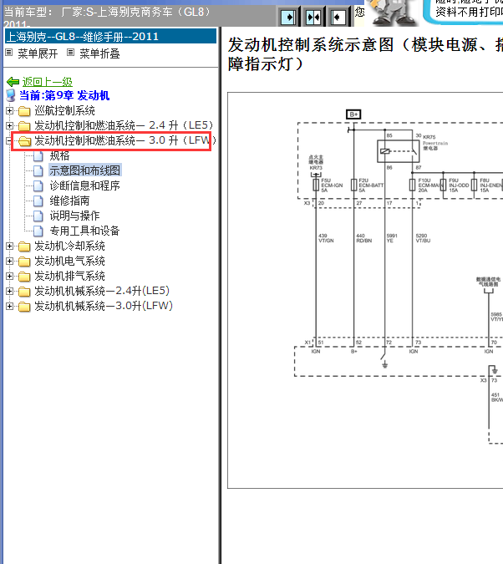Expand 发动机机械系统—3.0升(LFW) node
This screenshot has width=503, height=564.
point(10,307)
